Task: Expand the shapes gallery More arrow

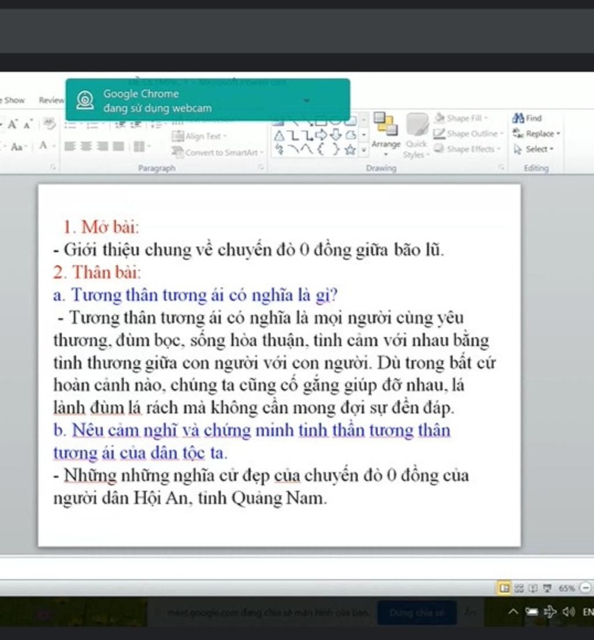Action: [x=364, y=150]
